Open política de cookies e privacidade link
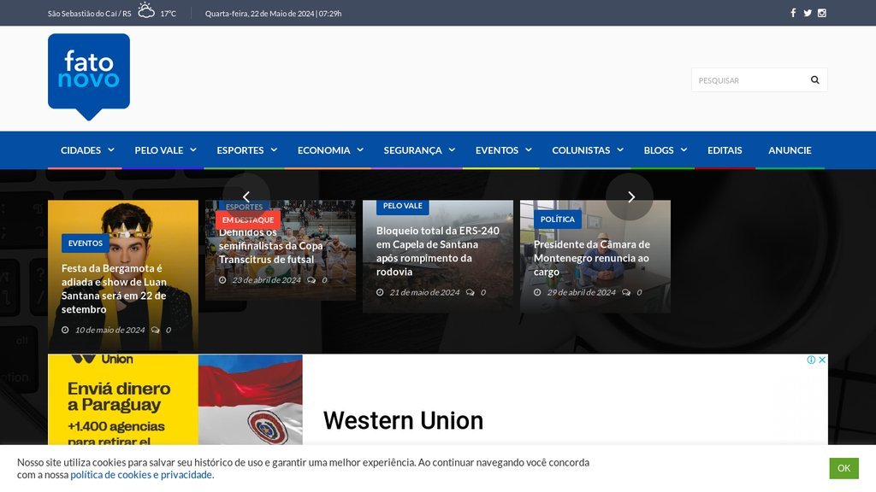Screen dimensions: 876x492 141,475
